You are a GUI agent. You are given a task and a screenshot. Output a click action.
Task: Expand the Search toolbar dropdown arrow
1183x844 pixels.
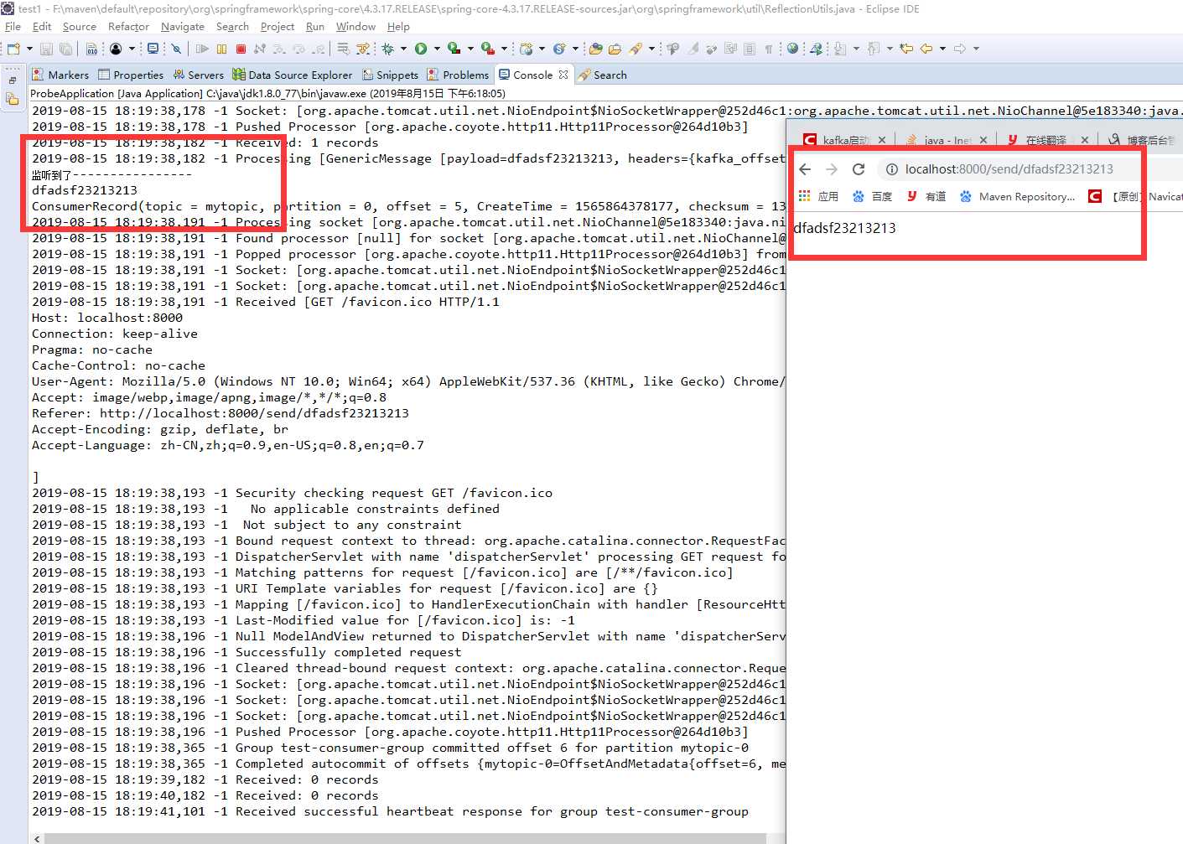point(651,49)
